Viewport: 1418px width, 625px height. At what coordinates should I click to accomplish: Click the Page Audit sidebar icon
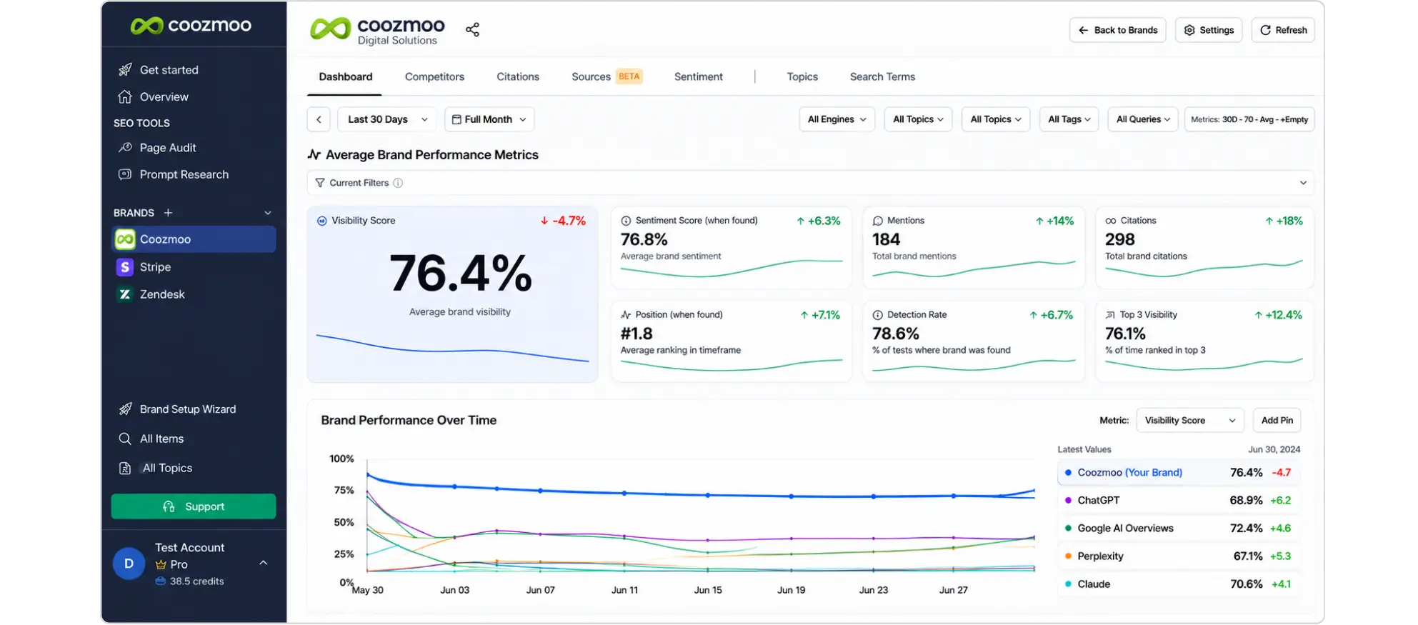pos(125,147)
